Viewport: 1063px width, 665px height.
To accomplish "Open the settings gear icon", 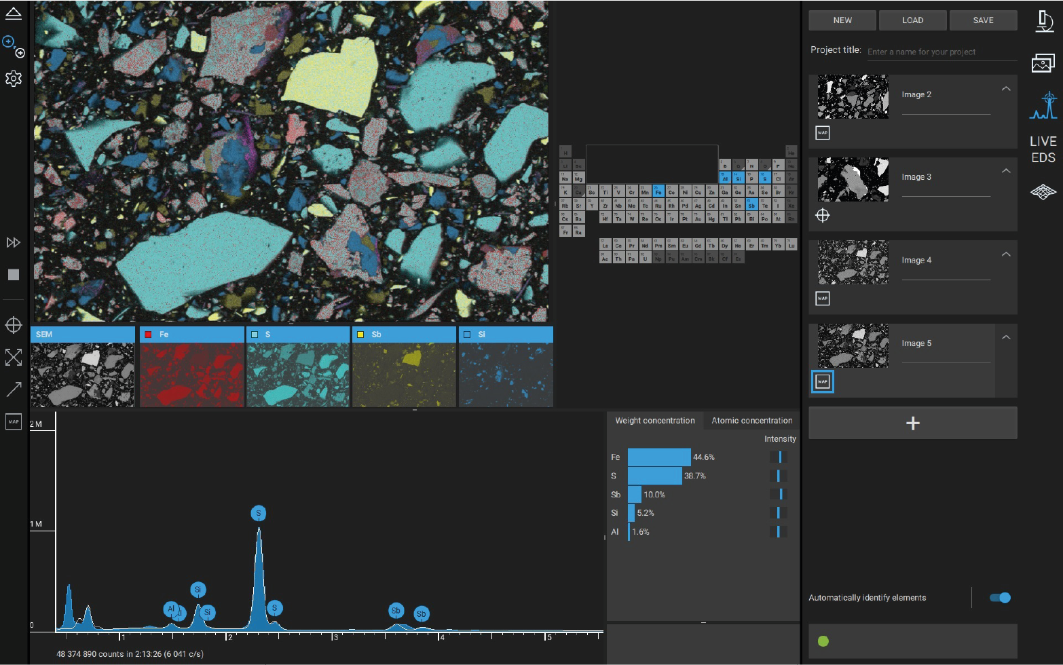I will click(x=13, y=79).
